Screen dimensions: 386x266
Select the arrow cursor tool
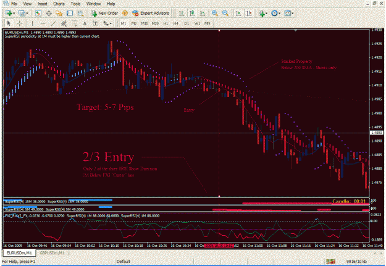coord(9,23)
